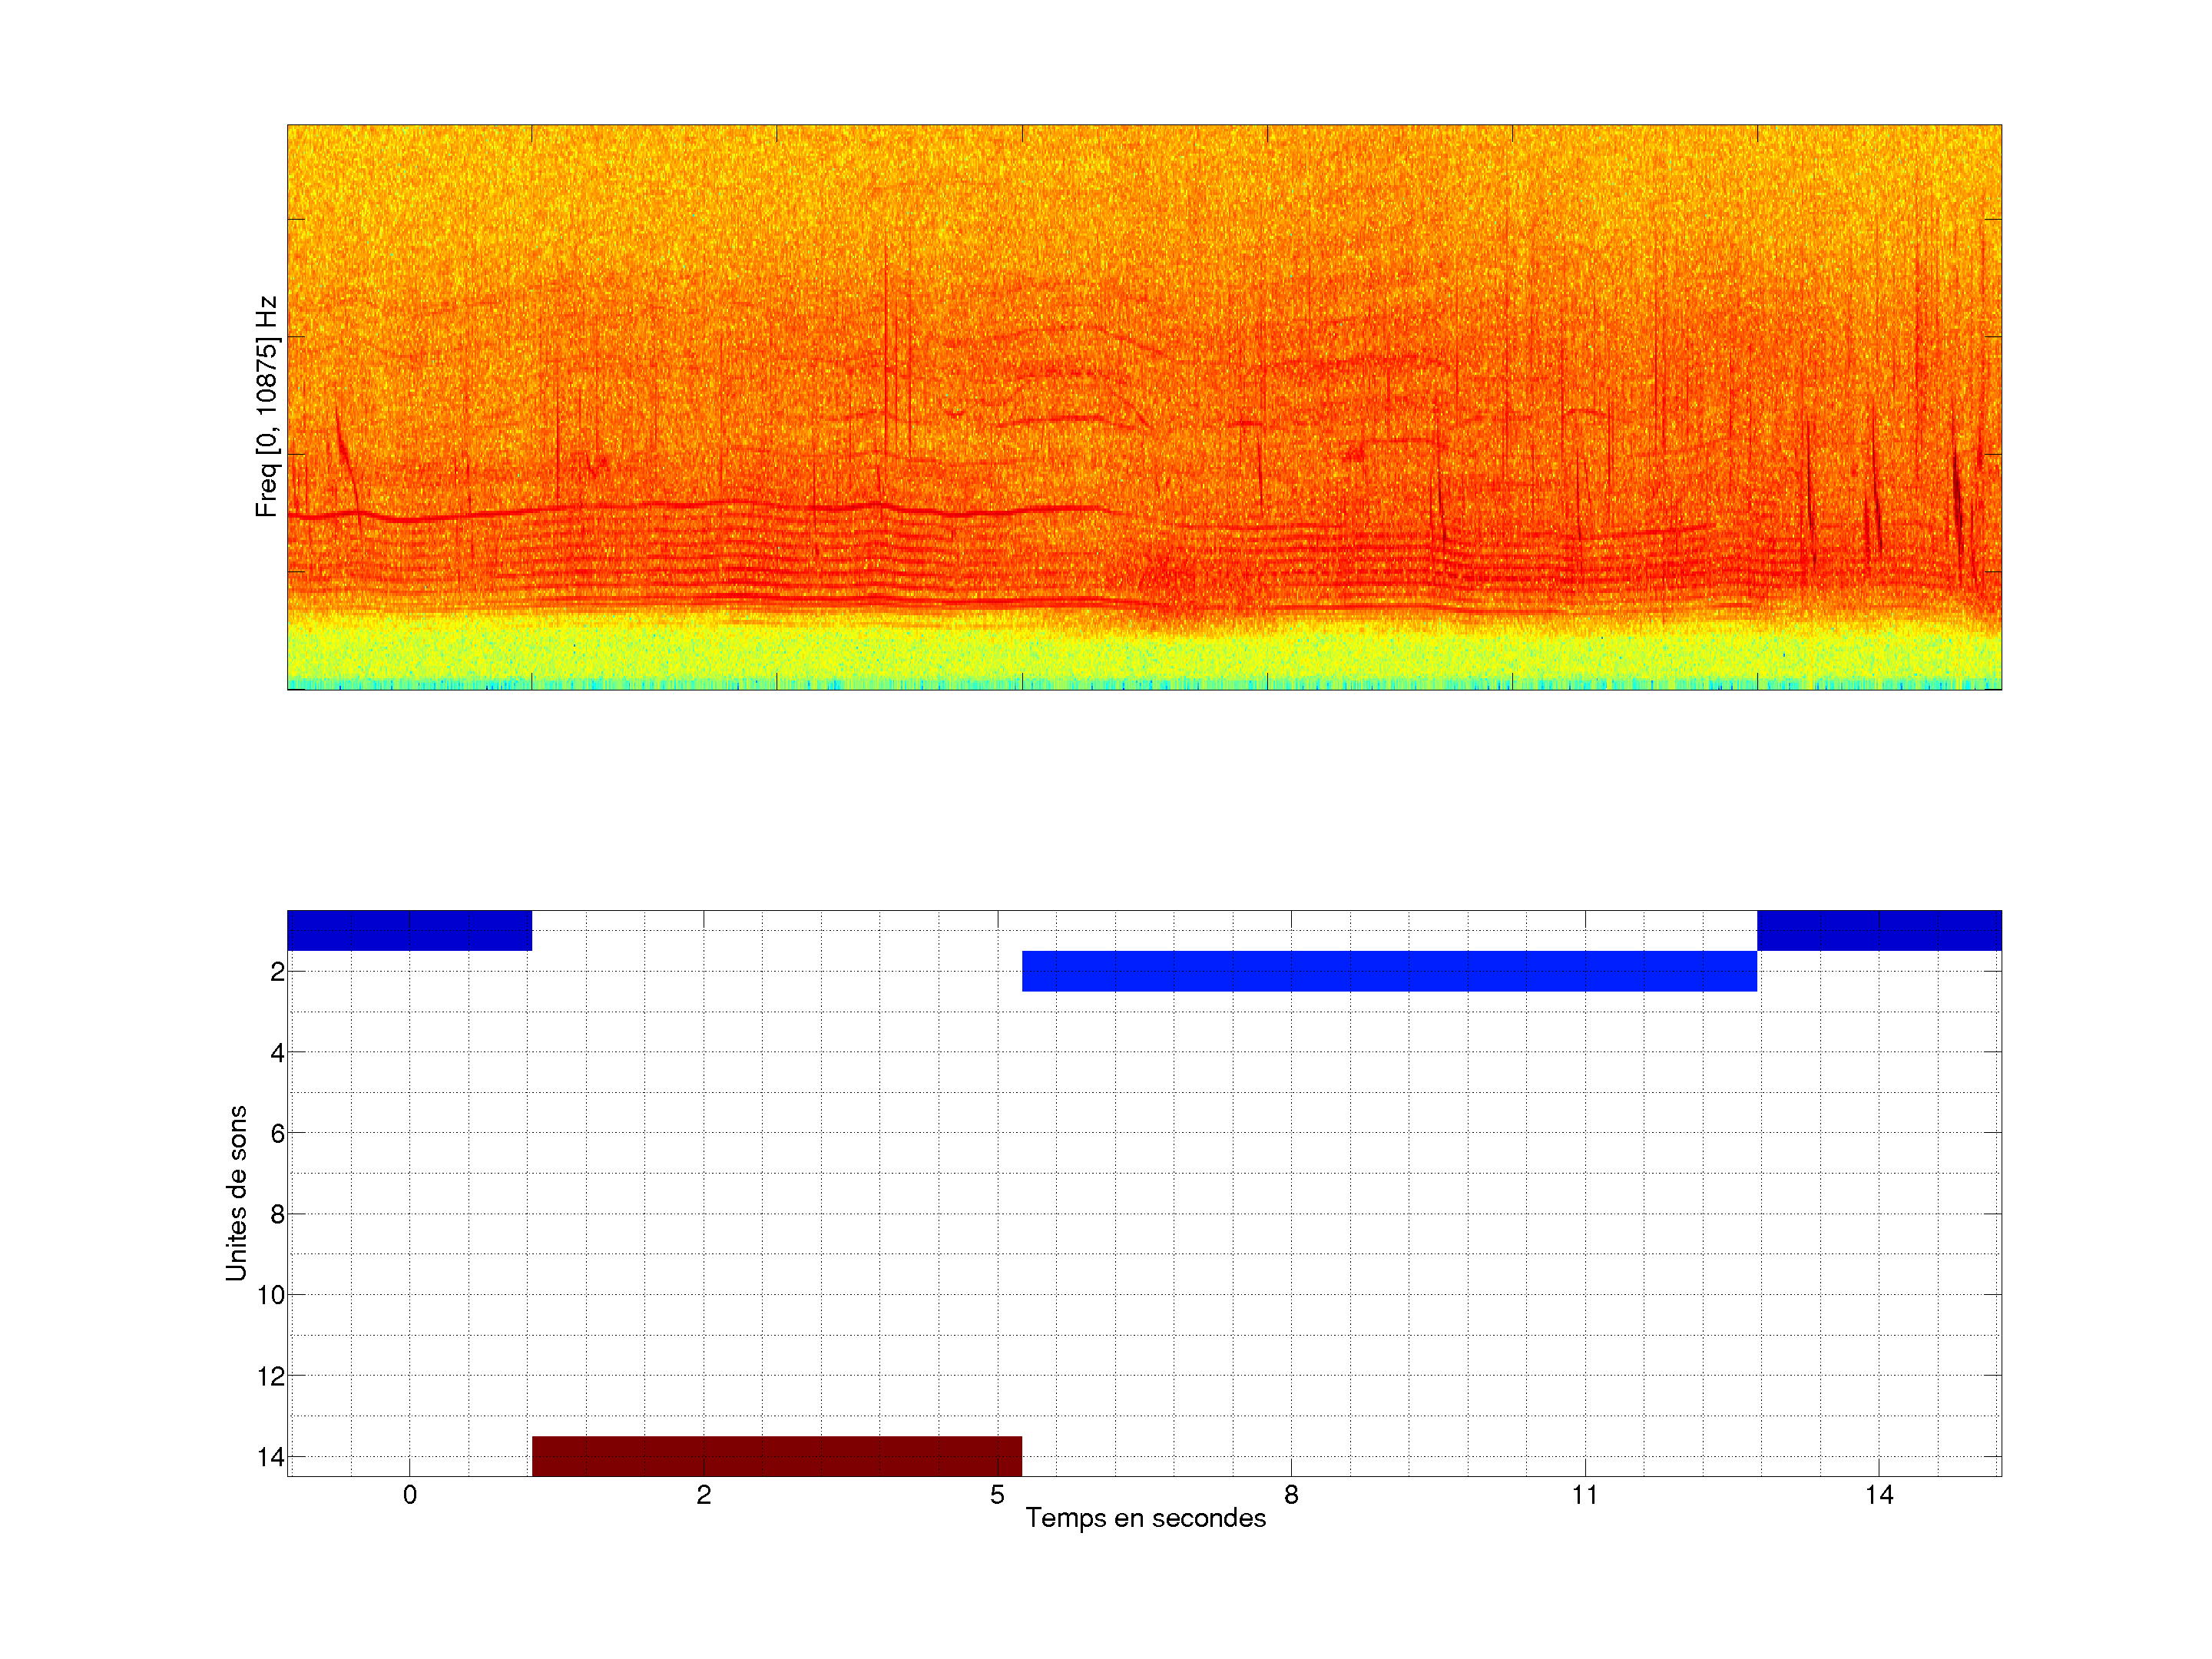The width and height of the screenshot is (2212, 1659).
Task: Select the dark blue bar at far left
Action: (x=409, y=930)
